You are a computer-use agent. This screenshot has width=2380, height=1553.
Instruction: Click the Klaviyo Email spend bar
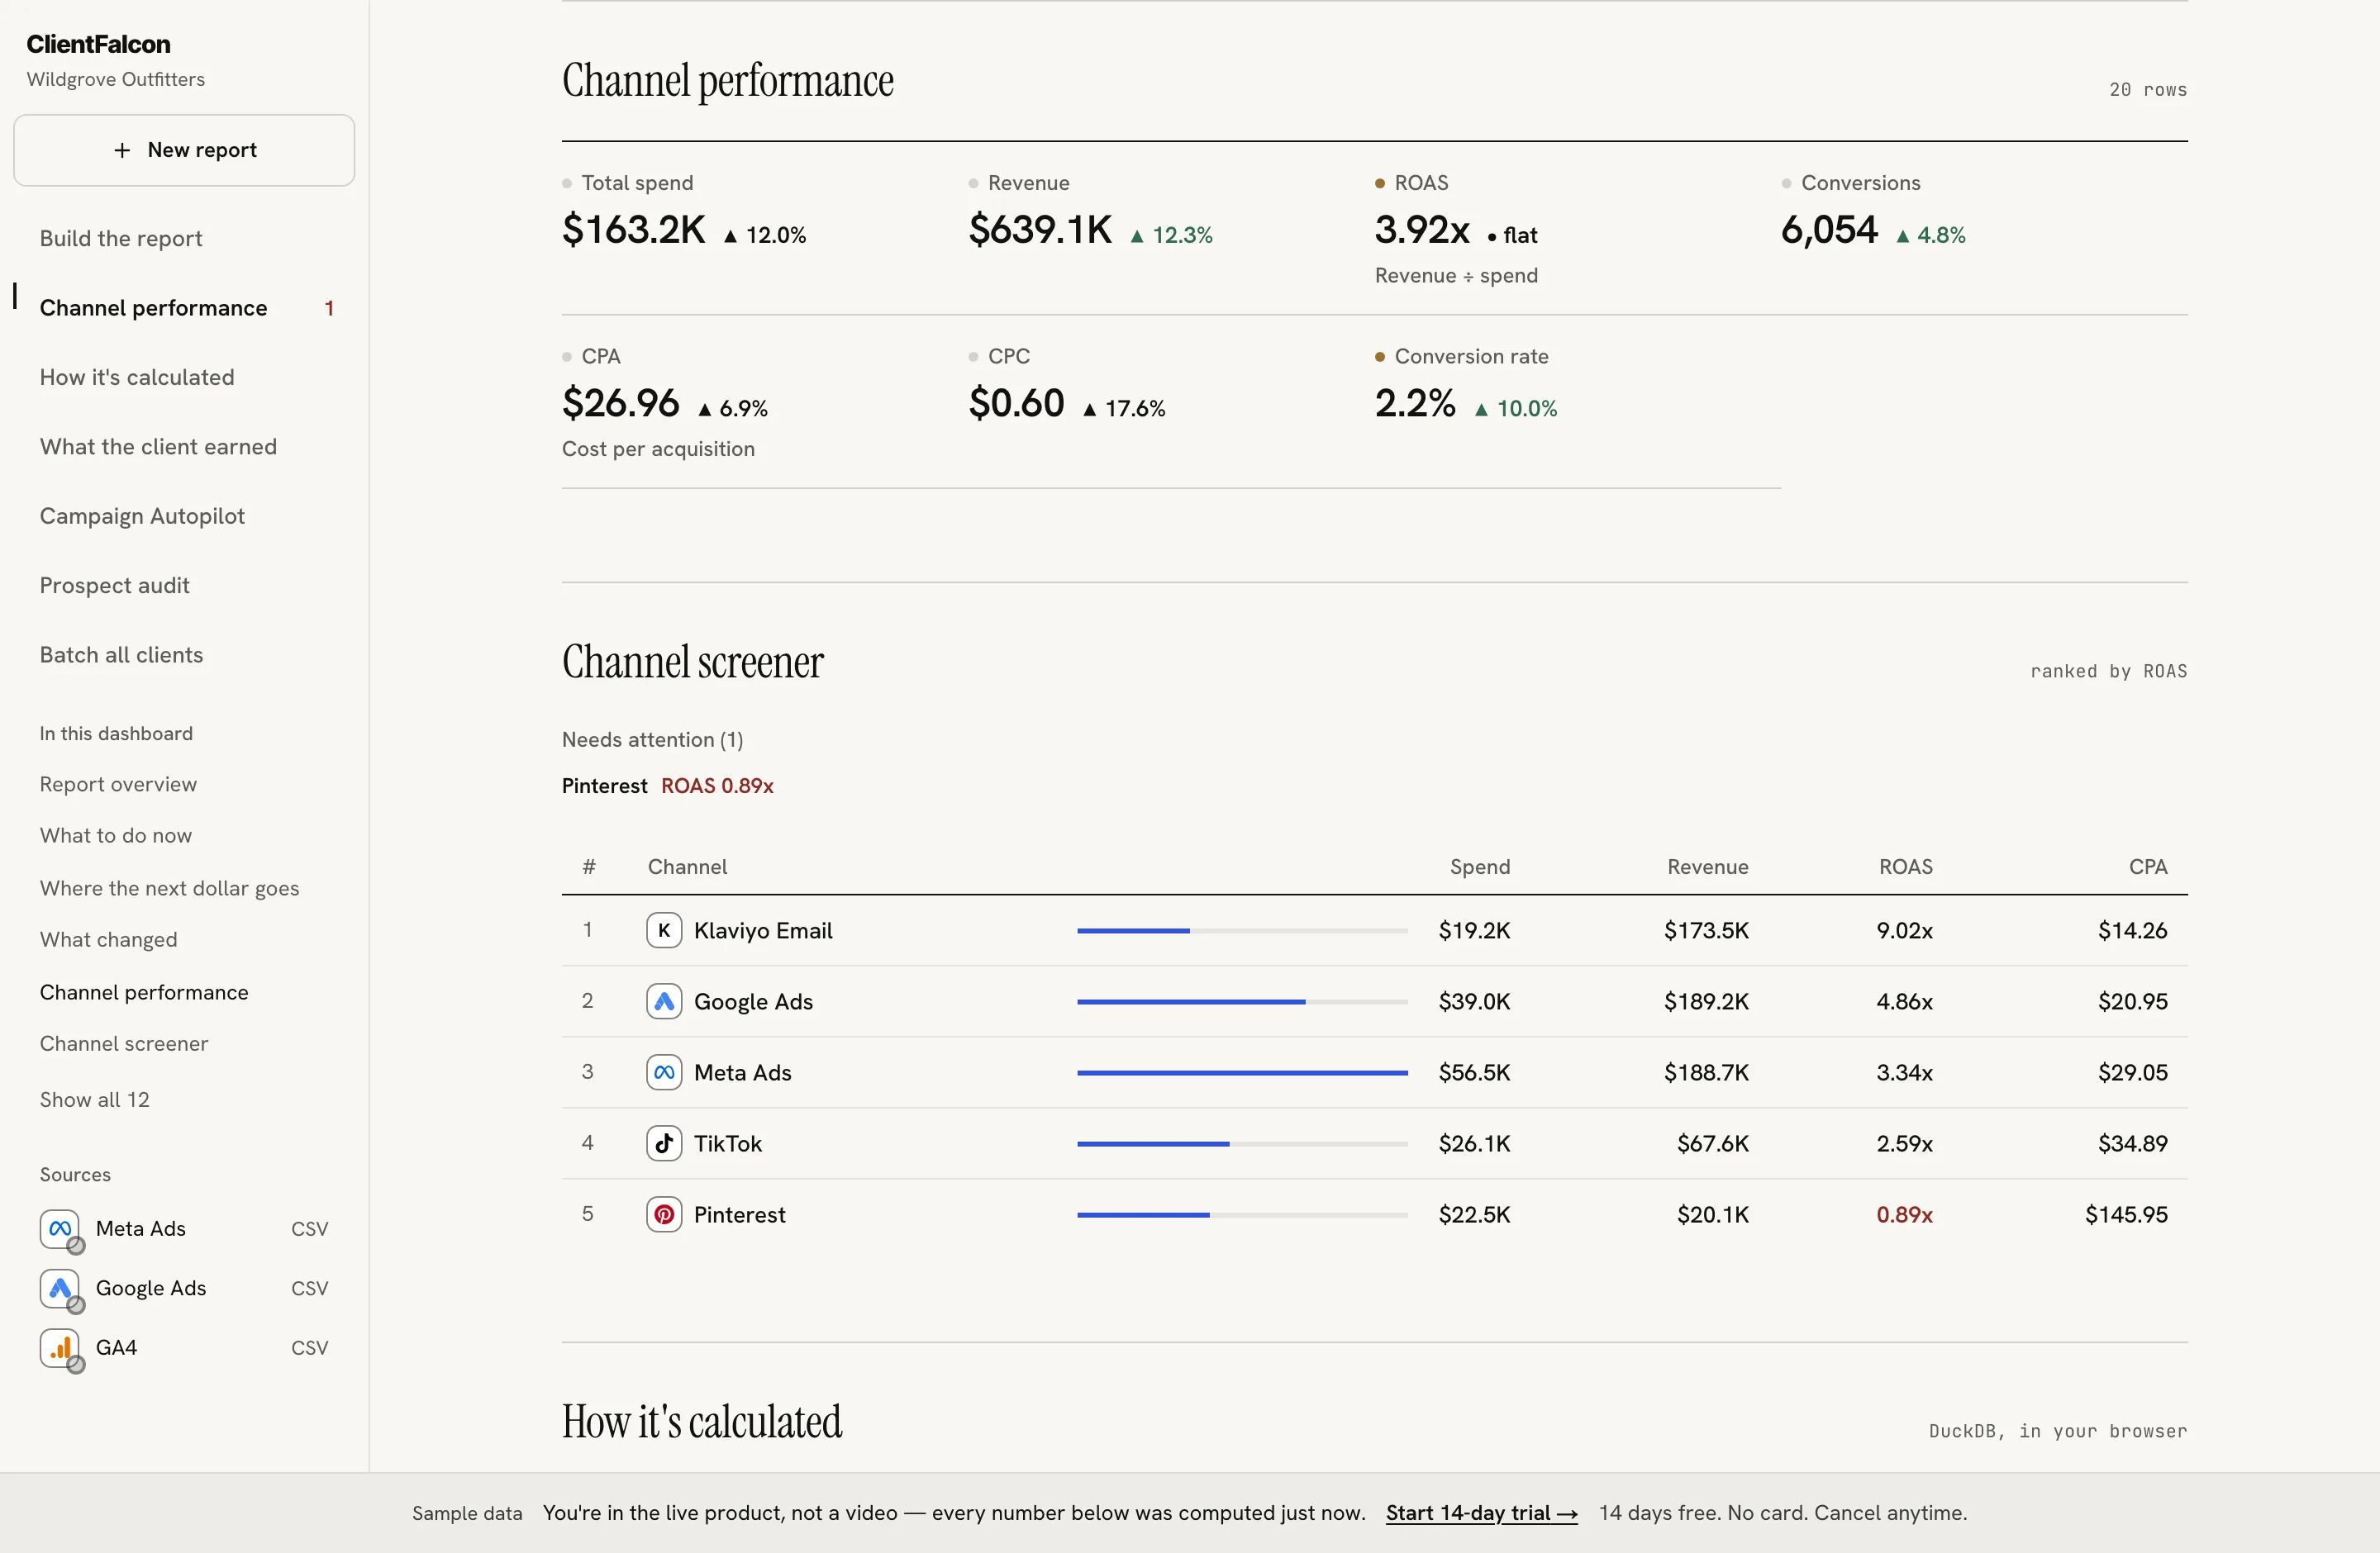tap(1242, 930)
